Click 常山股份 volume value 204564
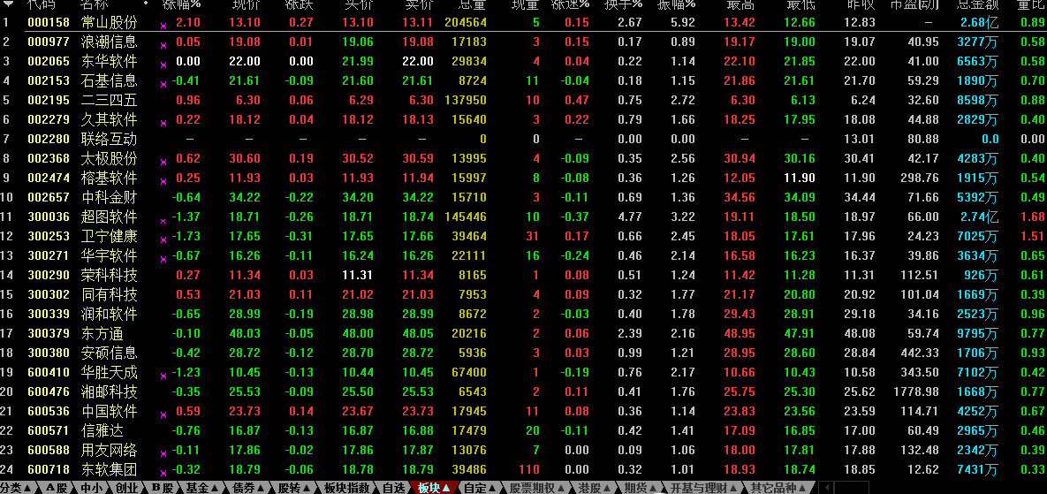The width and height of the screenshot is (1047, 494). pyautogui.click(x=466, y=23)
